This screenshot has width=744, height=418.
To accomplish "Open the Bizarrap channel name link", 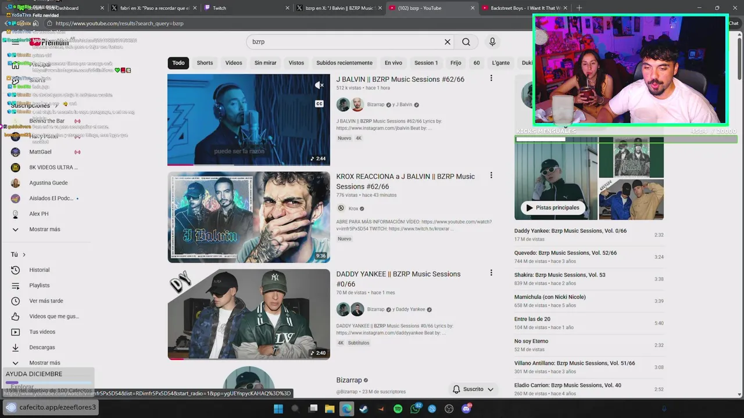I will [x=349, y=380].
